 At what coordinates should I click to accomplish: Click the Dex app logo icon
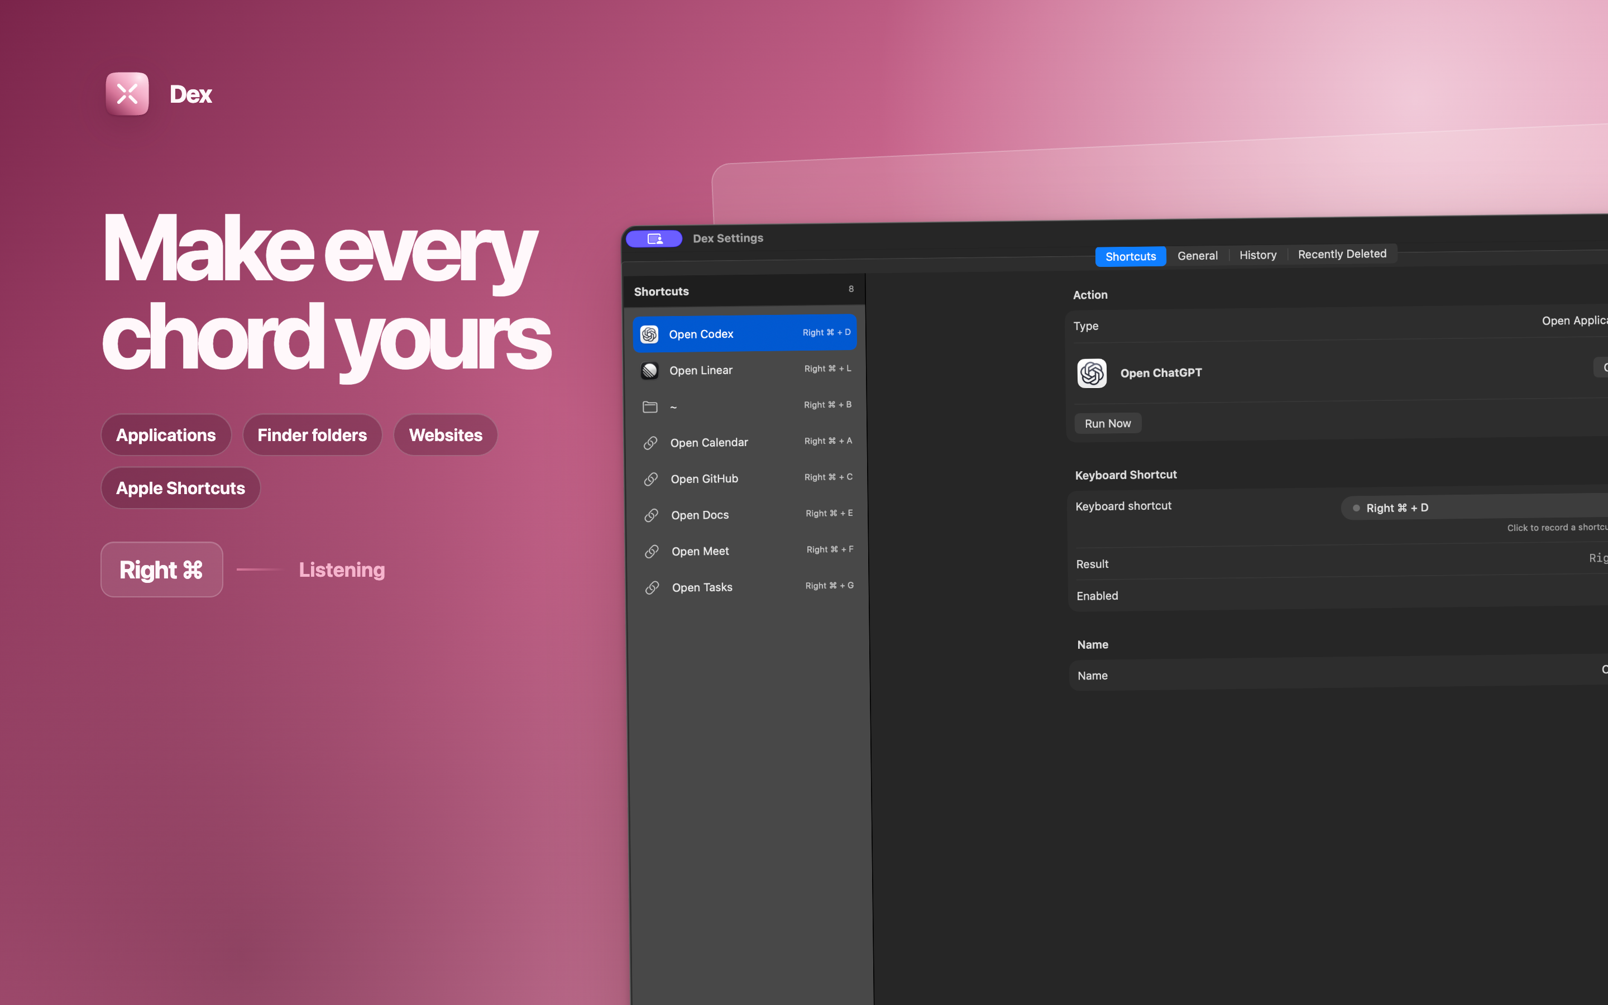(x=127, y=94)
